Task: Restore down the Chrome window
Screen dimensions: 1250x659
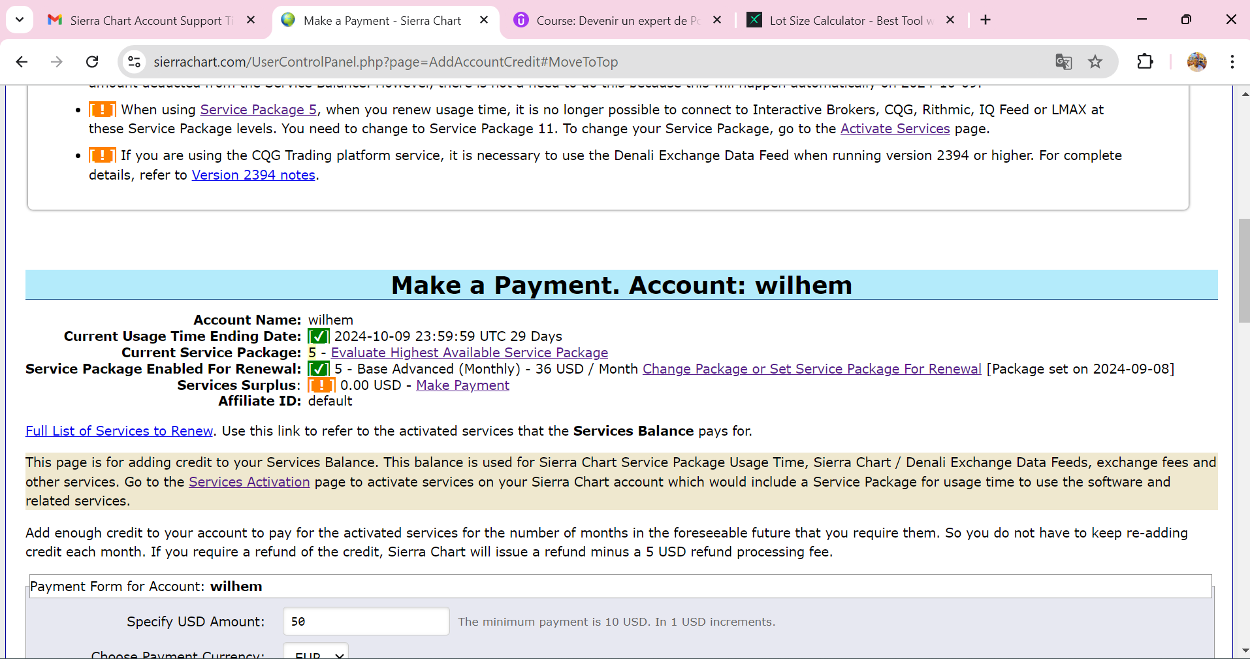Action: pyautogui.click(x=1186, y=20)
